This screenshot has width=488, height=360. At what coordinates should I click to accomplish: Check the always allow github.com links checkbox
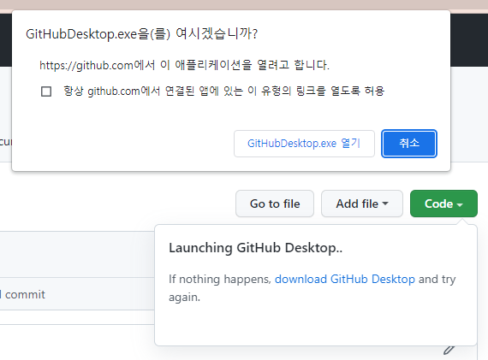(x=46, y=91)
